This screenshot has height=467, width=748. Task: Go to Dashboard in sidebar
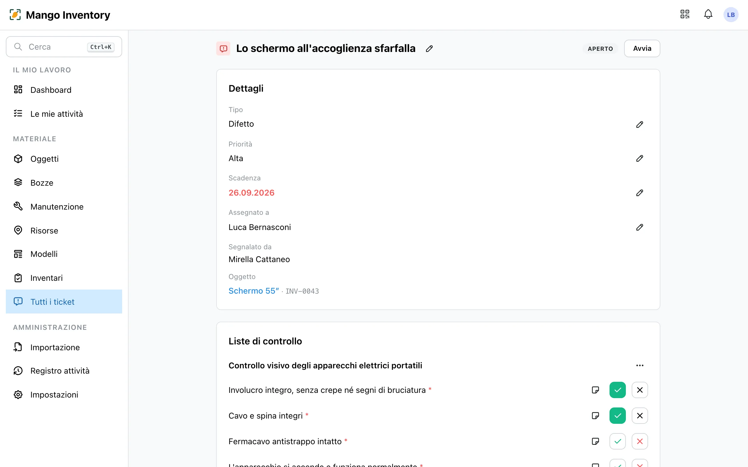pyautogui.click(x=64, y=90)
